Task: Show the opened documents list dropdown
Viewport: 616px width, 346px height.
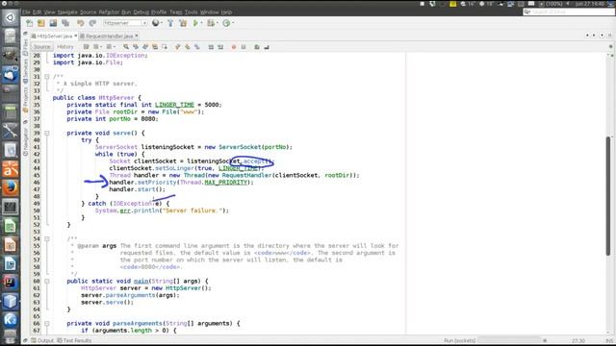Action: click(602, 36)
